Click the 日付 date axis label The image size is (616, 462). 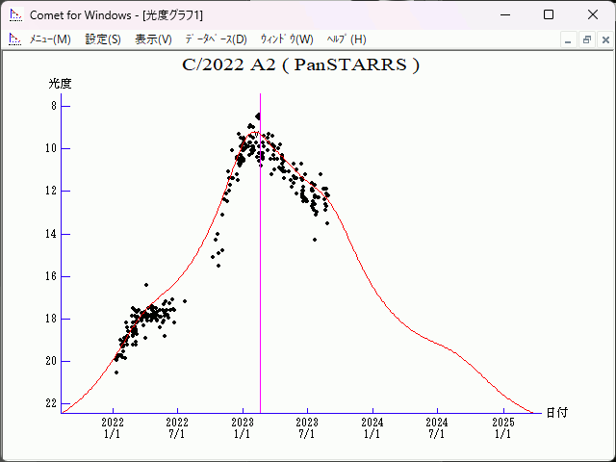(x=557, y=413)
